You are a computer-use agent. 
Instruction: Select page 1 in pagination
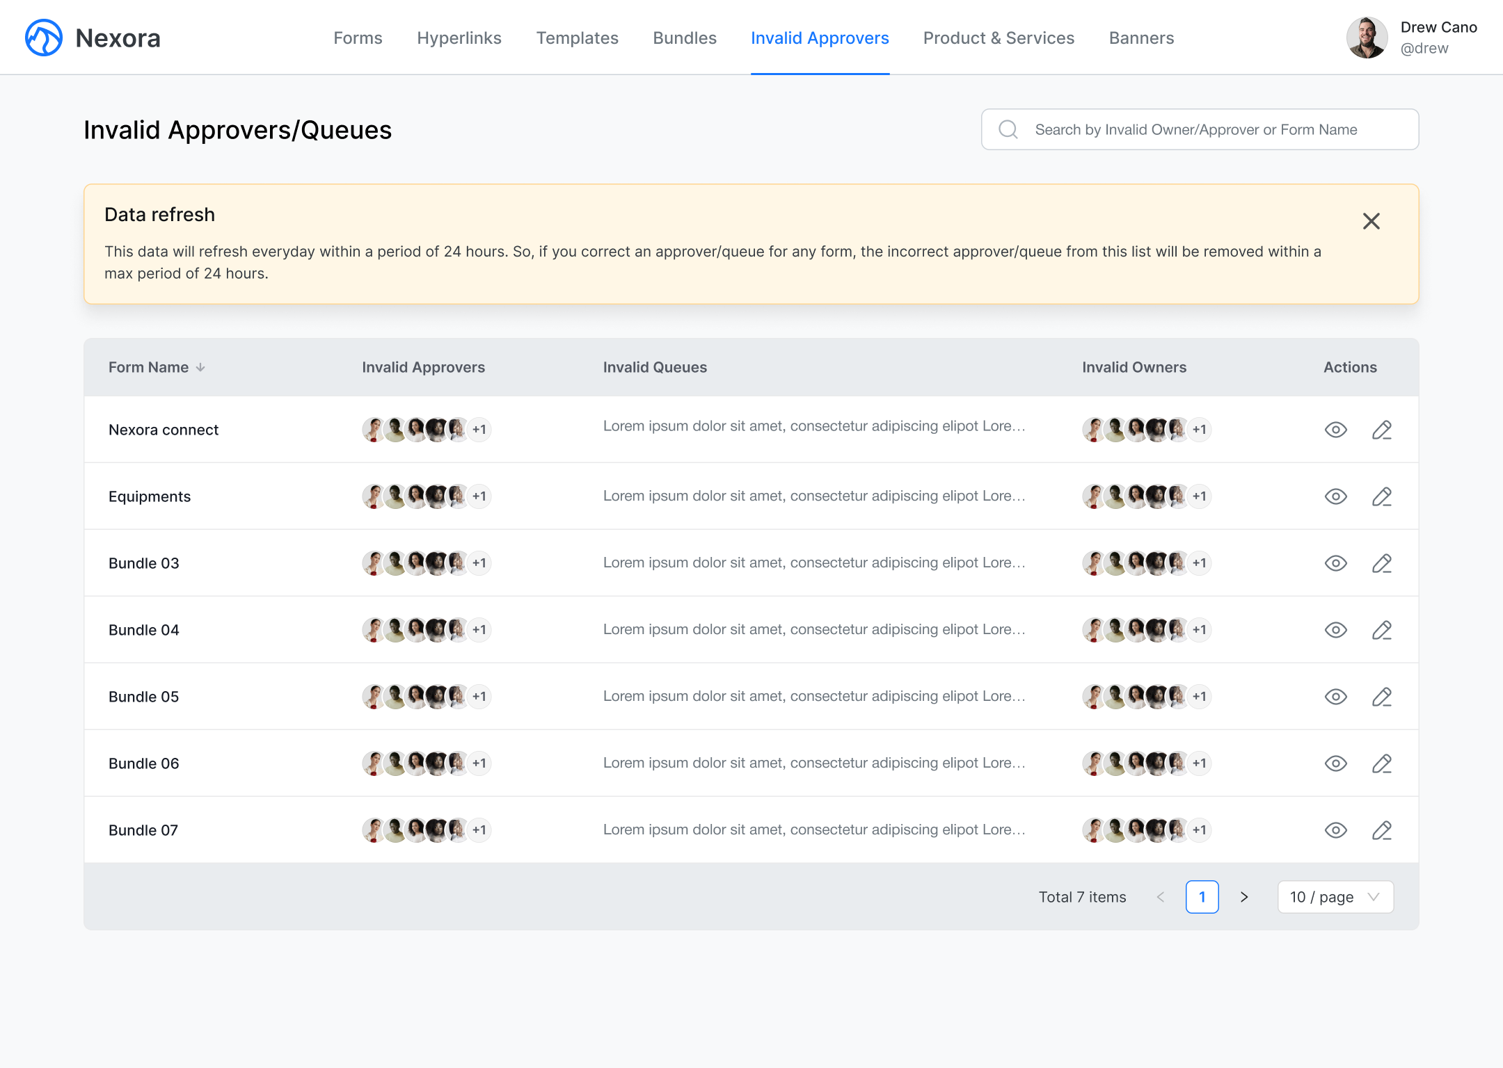click(1202, 897)
